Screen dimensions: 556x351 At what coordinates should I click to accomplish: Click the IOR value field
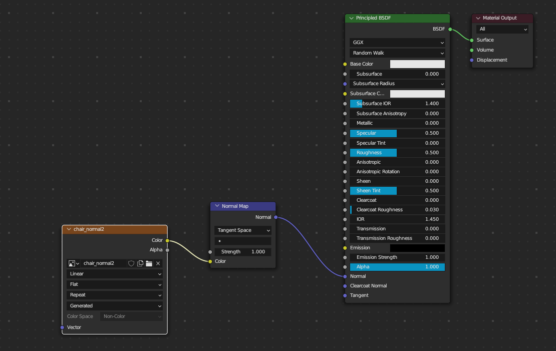397,219
